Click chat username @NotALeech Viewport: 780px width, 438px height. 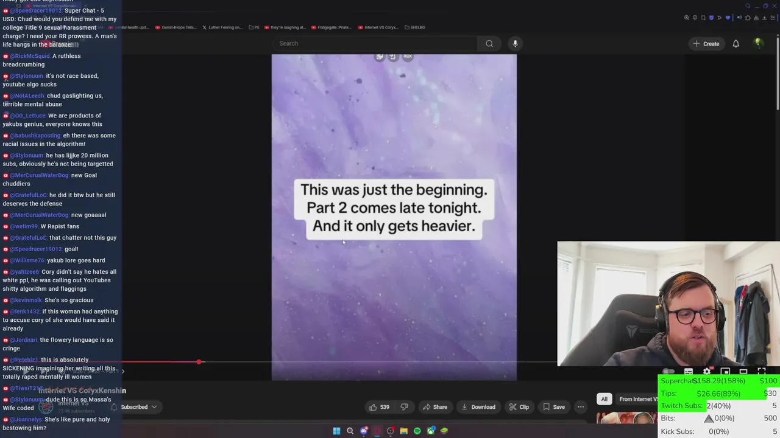(x=27, y=96)
